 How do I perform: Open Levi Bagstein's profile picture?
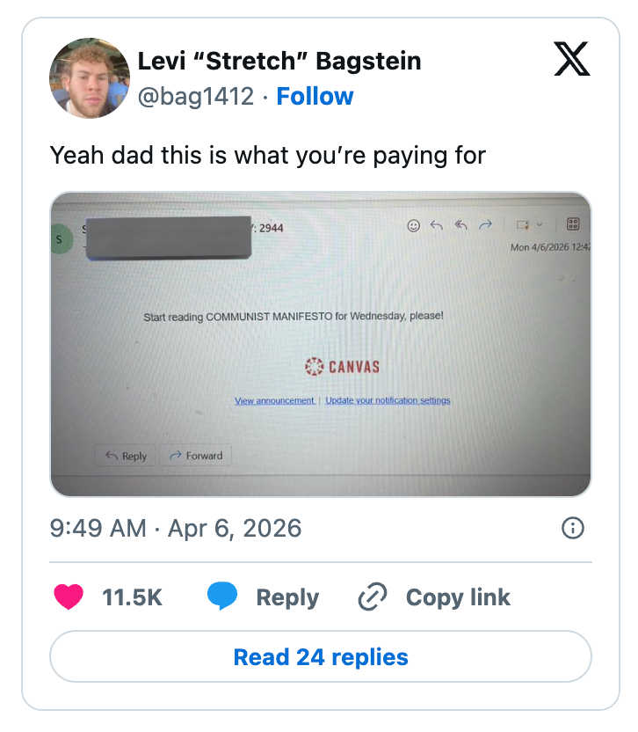coord(90,78)
